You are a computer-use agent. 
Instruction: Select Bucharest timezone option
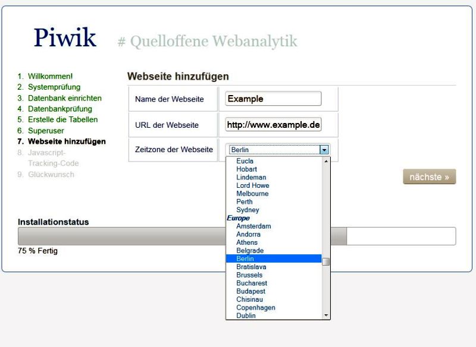tap(274, 283)
